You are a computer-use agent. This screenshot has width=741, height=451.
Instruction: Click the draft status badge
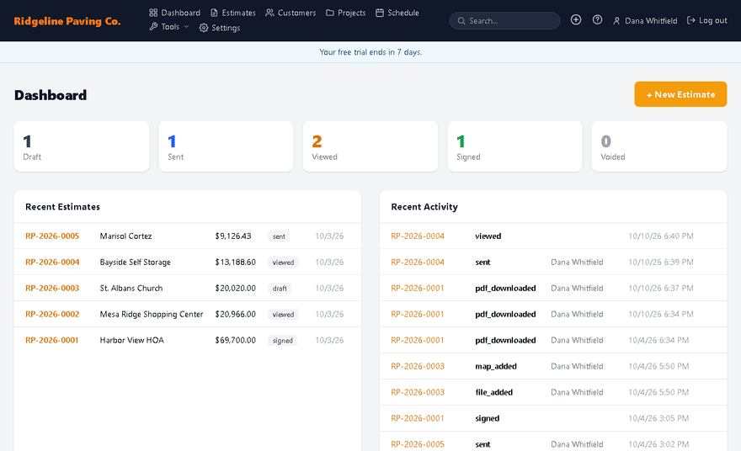pyautogui.click(x=280, y=288)
